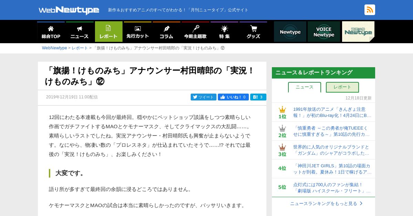Open 今期主題歌 microphone nav item
413x216 pixels.
[x=195, y=32]
